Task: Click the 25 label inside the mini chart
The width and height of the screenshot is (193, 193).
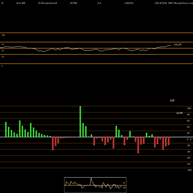Action: [x=124, y=188]
